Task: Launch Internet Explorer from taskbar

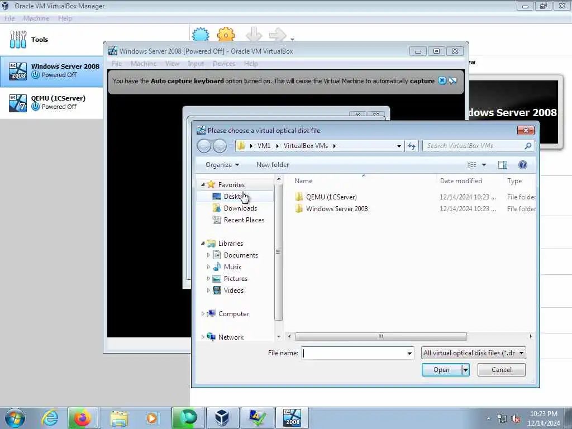Action: [50, 418]
